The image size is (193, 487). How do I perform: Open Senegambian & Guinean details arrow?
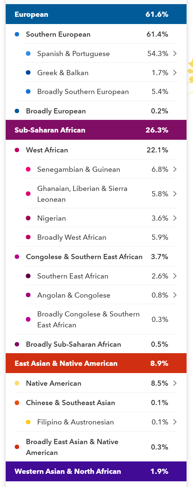(175, 169)
